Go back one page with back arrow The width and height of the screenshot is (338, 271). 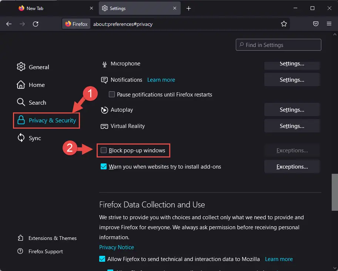pos(9,24)
